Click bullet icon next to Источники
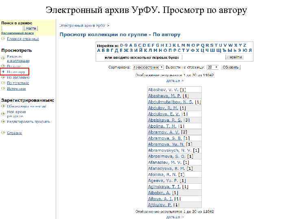Viewport: 293px width, 219px height. tap(3, 89)
